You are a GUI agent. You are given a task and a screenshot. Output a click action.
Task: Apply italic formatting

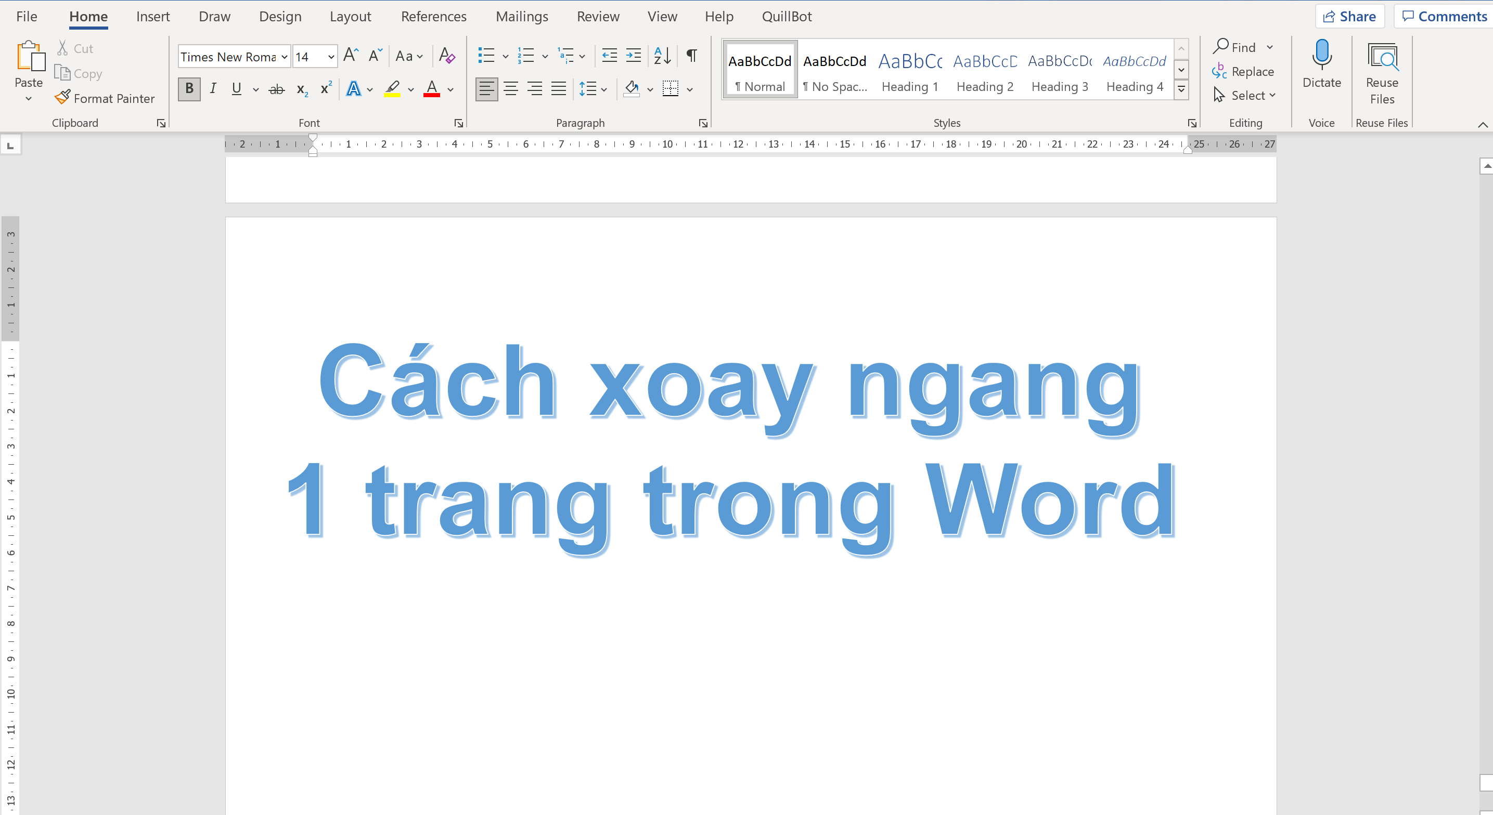[x=213, y=89]
